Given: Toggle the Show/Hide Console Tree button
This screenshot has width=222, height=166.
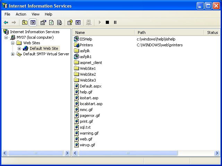Looking at the screenshot, I should point(33,22).
